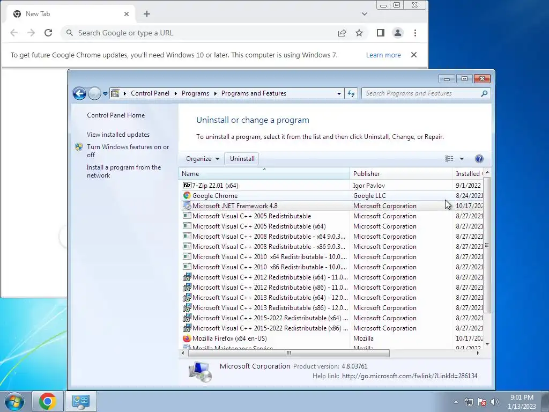Open the Chrome profile avatar icon
549x412 pixels.
[398, 33]
